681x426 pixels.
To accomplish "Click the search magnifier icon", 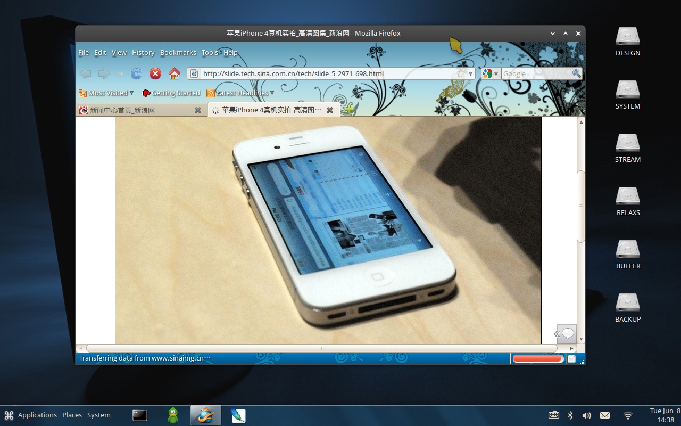I will (x=577, y=73).
